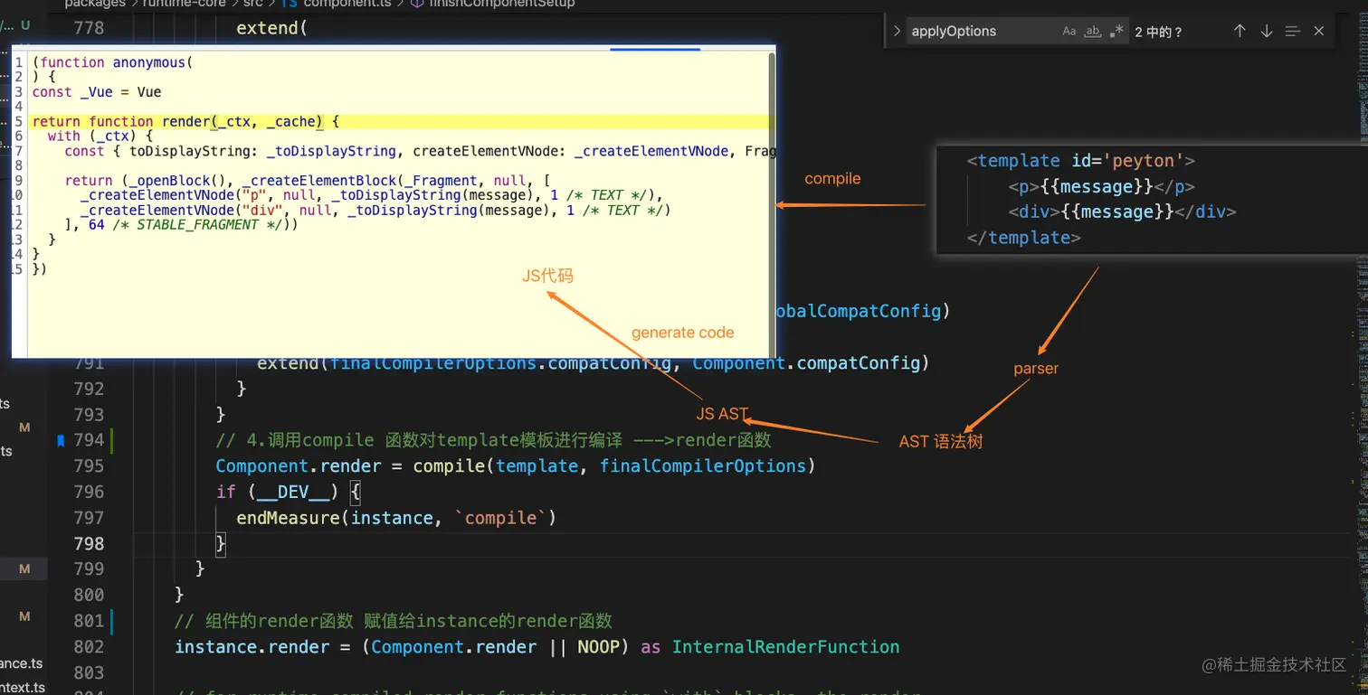
Task: Click line number 802
Action: click(89, 647)
